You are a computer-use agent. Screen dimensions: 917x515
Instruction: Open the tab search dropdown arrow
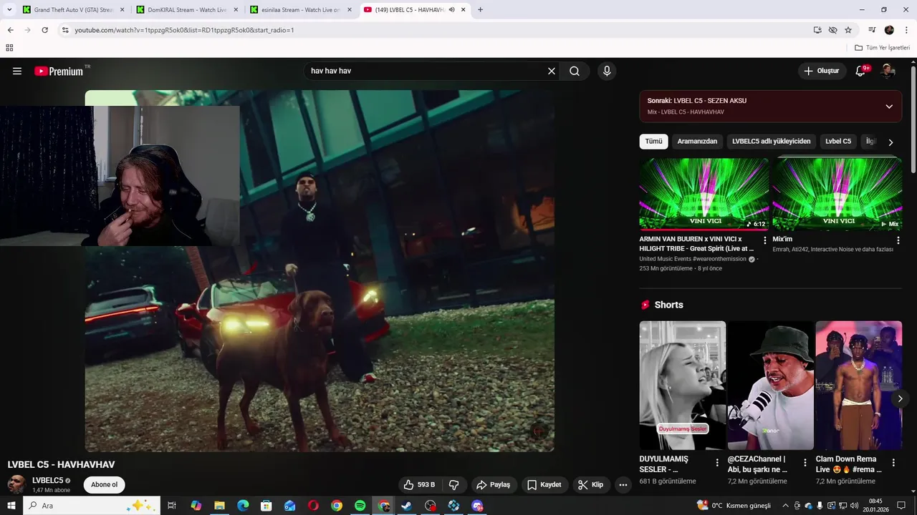coord(9,10)
